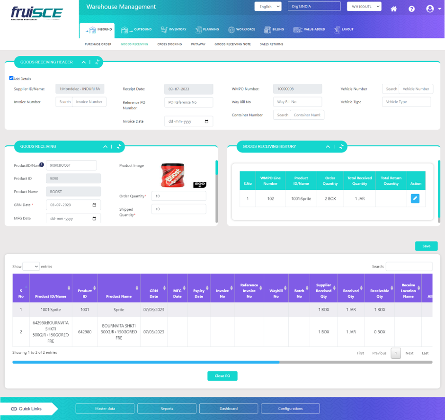
Task: Open the Purchase Order sub-tab
Action: pos(98,44)
